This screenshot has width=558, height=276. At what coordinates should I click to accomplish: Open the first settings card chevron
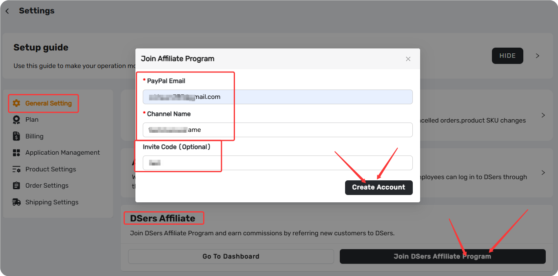[x=543, y=115]
